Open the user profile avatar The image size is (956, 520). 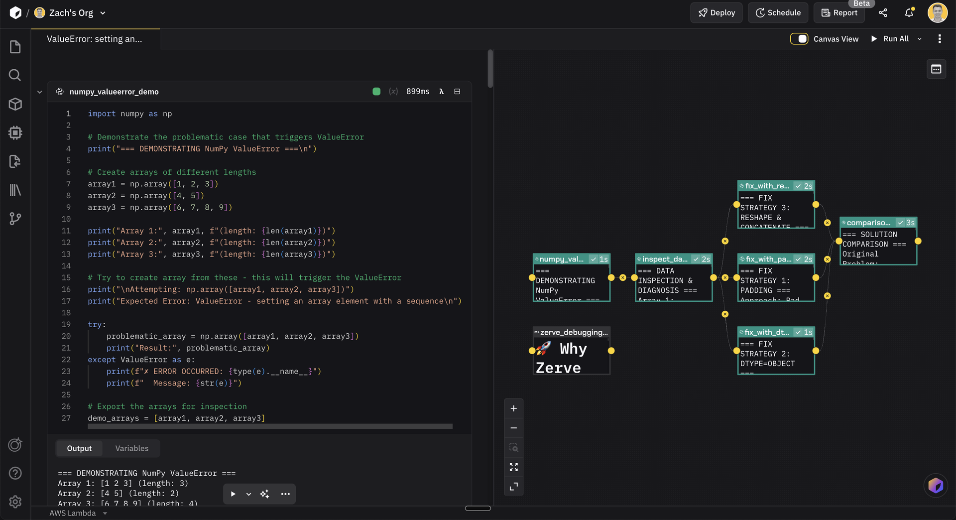[x=938, y=13]
